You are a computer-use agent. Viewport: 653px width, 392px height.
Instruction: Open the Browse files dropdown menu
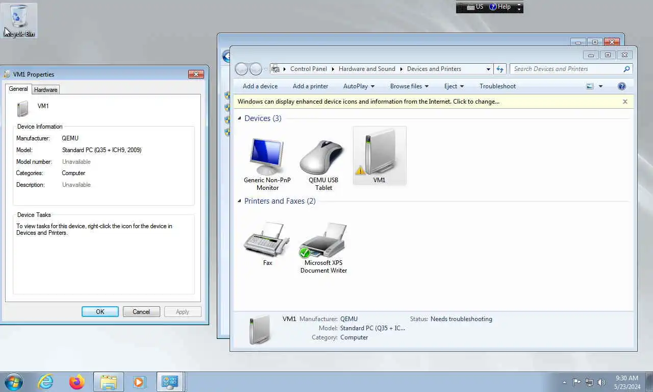coord(409,86)
